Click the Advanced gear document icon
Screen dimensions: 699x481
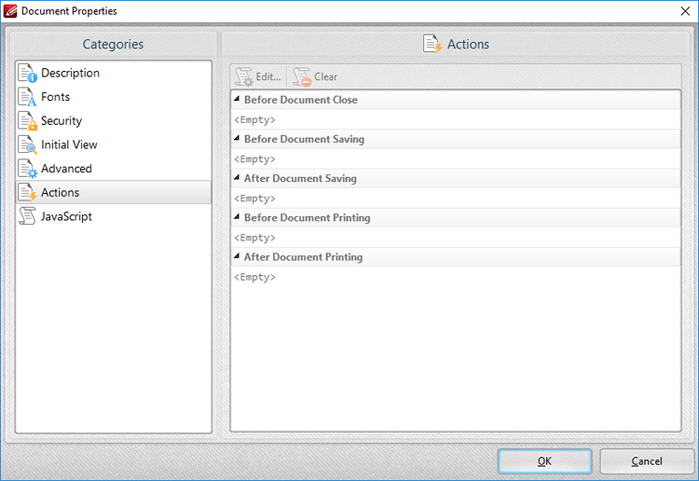pos(27,169)
